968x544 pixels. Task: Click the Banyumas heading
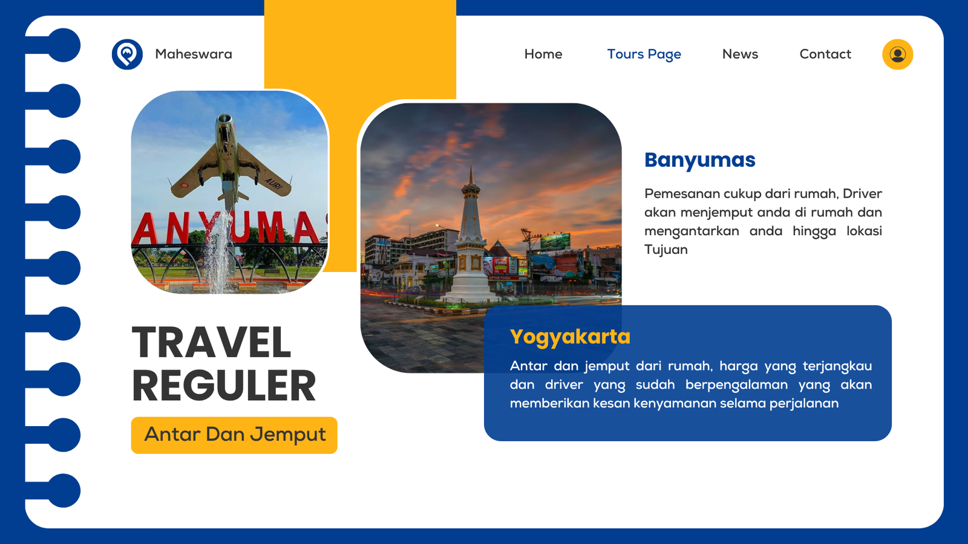[x=699, y=160]
